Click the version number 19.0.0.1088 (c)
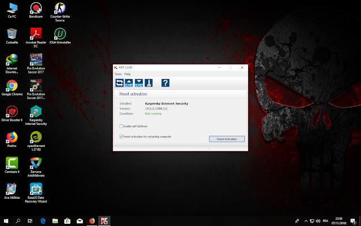 point(156,108)
